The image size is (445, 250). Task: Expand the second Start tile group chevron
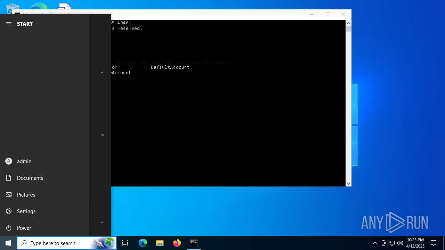[102, 135]
